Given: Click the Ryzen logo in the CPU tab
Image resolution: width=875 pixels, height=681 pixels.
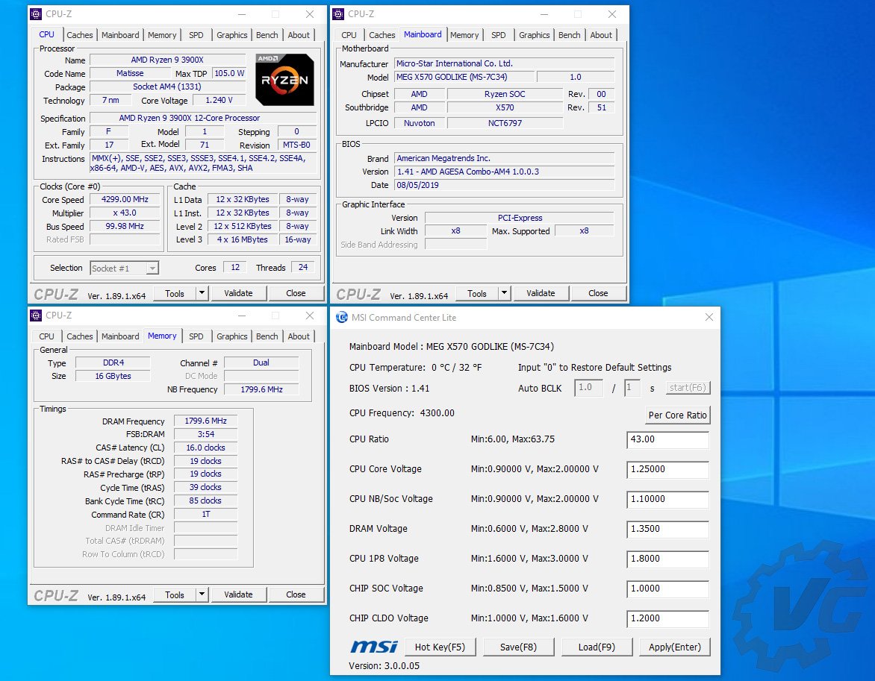Looking at the screenshot, I should pos(284,79).
